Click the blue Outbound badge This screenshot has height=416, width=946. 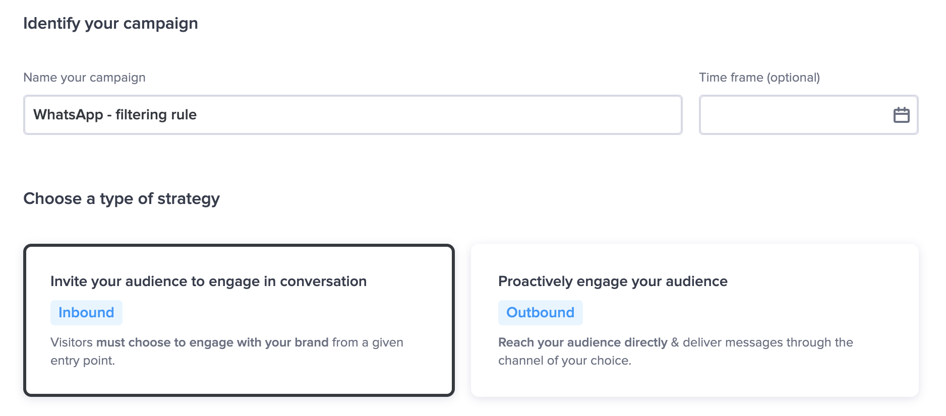click(540, 313)
